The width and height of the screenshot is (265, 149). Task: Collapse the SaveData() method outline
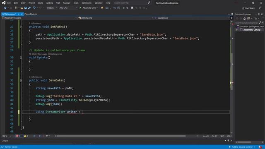pyautogui.click(x=21, y=81)
